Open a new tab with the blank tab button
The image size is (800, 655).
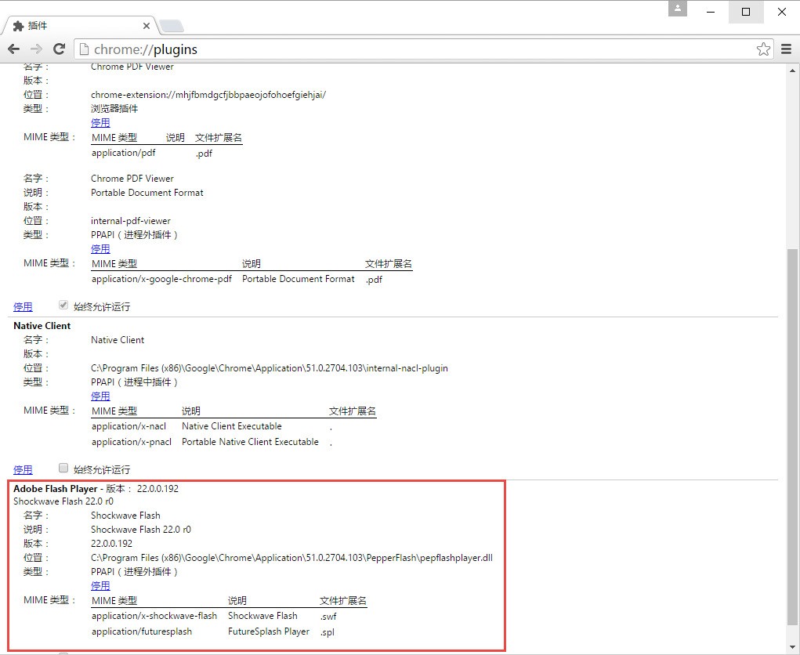click(x=171, y=26)
